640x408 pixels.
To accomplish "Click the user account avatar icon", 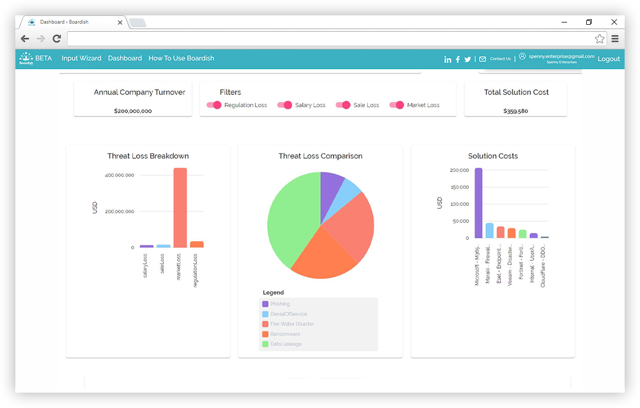I will [522, 56].
